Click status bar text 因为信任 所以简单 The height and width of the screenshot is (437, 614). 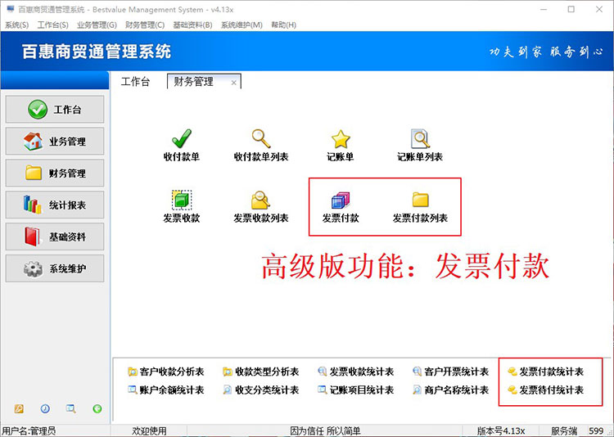point(325,431)
